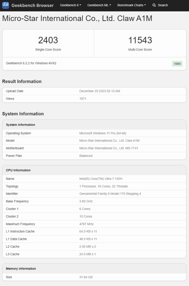The image size is (189, 286).
Task: Click the Search text in the navbar
Action: 163,5
